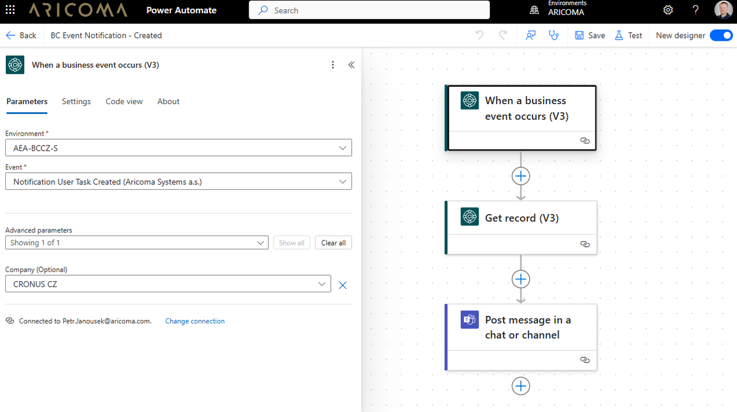Image resolution: width=737 pixels, height=412 pixels.
Task: Add step below Post message action
Action: pyautogui.click(x=521, y=386)
